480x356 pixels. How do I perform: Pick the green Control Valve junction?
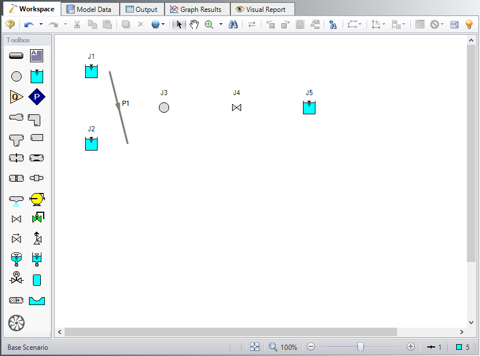(37, 217)
